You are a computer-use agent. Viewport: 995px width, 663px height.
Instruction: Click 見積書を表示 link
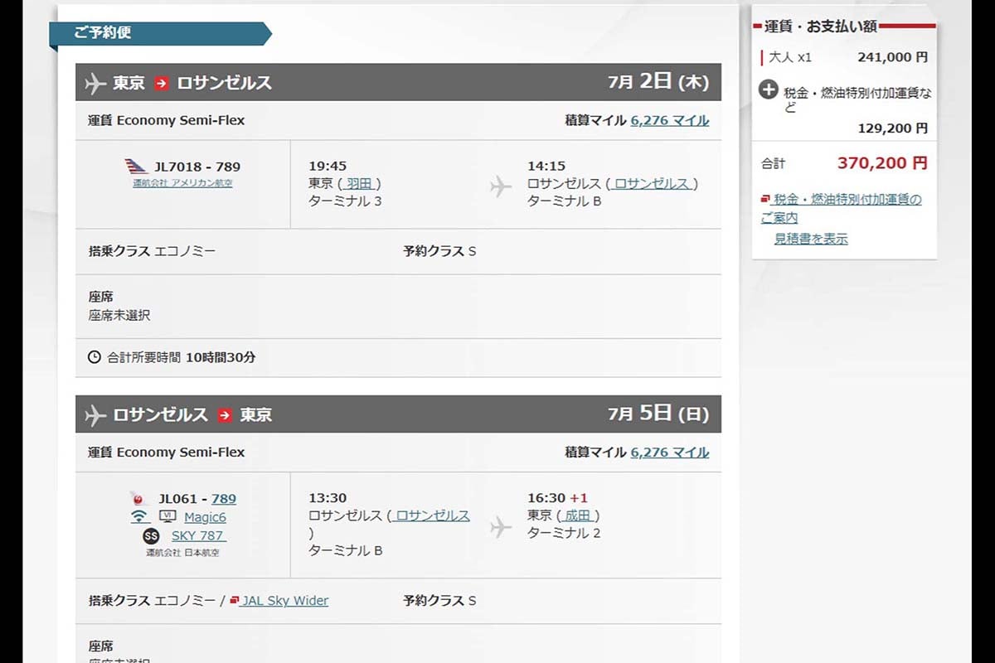point(811,239)
